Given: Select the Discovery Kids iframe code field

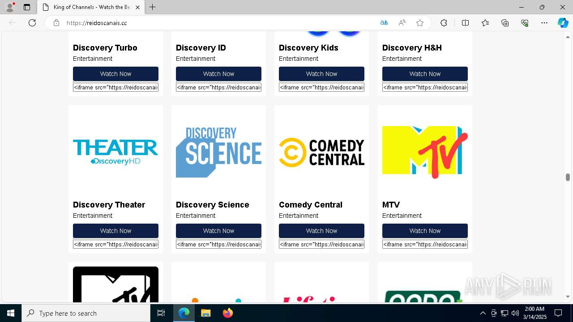Looking at the screenshot, I should coord(321,87).
